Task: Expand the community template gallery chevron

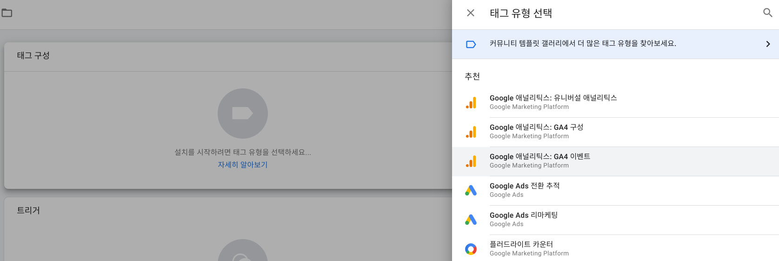Action: coord(768,44)
